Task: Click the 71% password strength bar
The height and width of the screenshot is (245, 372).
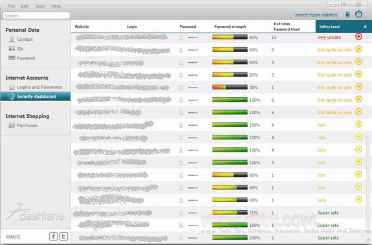Action: pyautogui.click(x=230, y=213)
